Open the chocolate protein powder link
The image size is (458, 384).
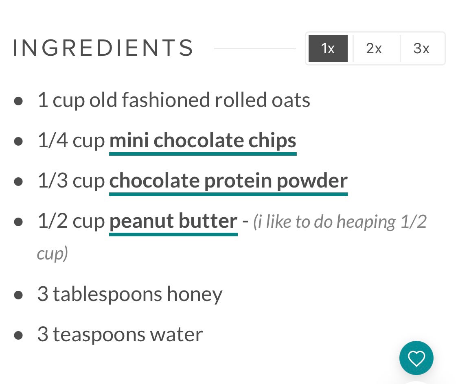pos(228,181)
